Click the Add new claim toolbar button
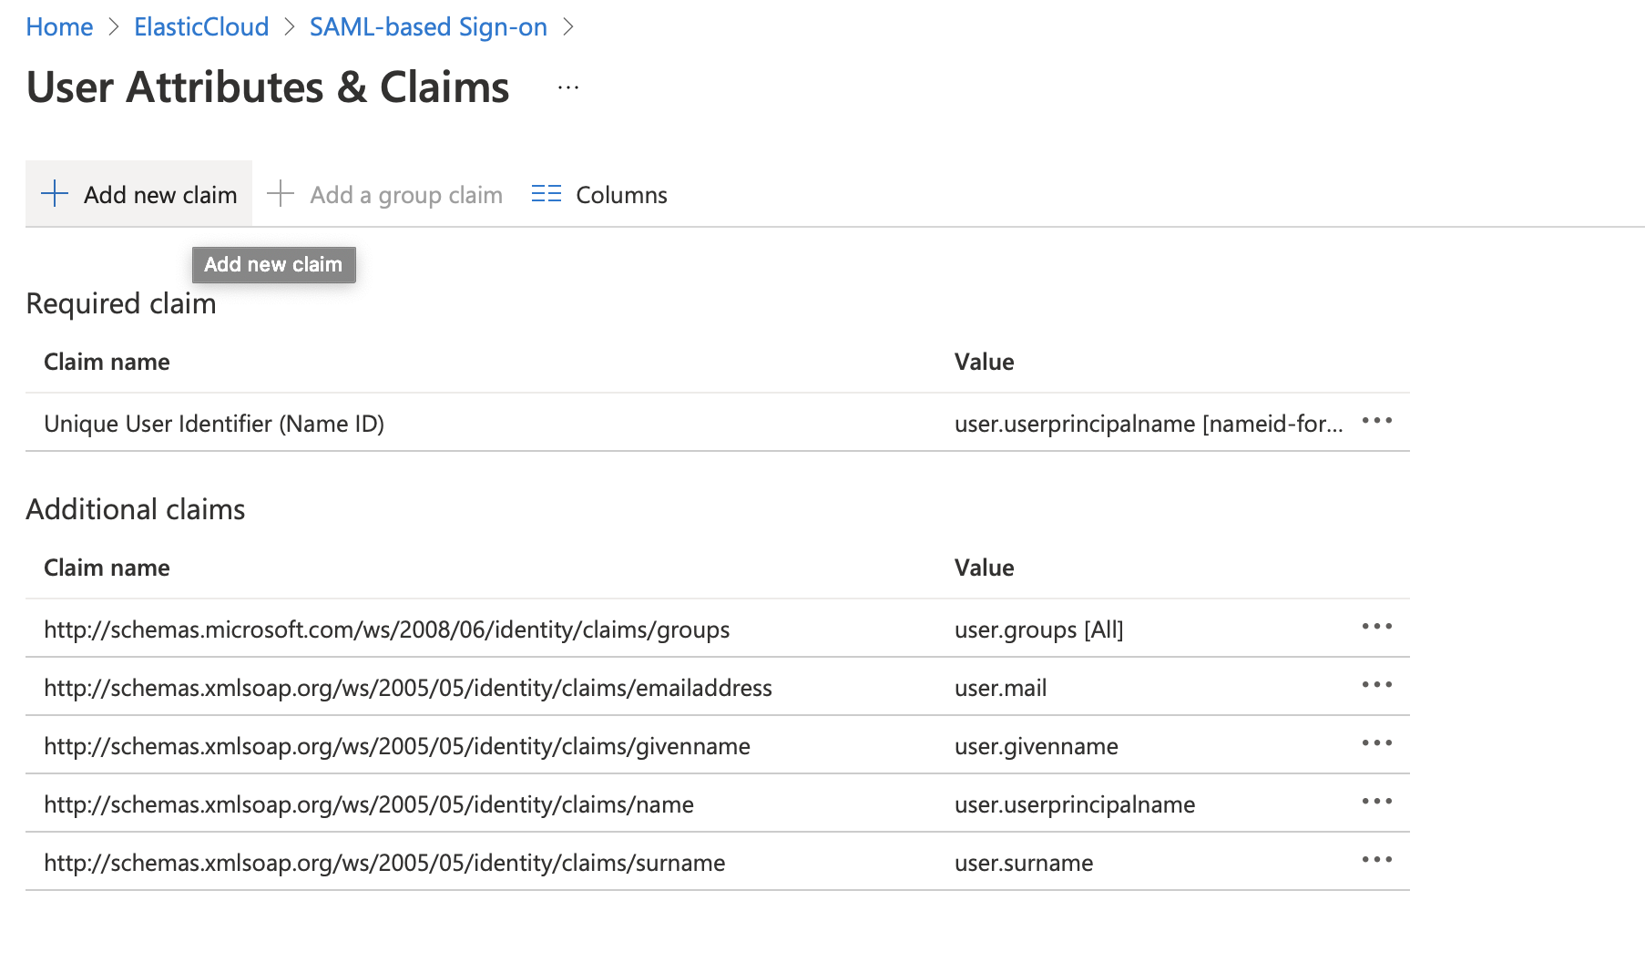 (x=138, y=193)
